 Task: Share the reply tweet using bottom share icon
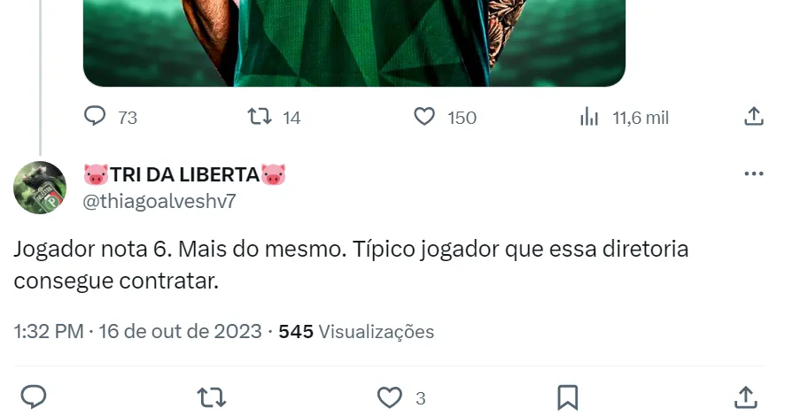(x=745, y=397)
